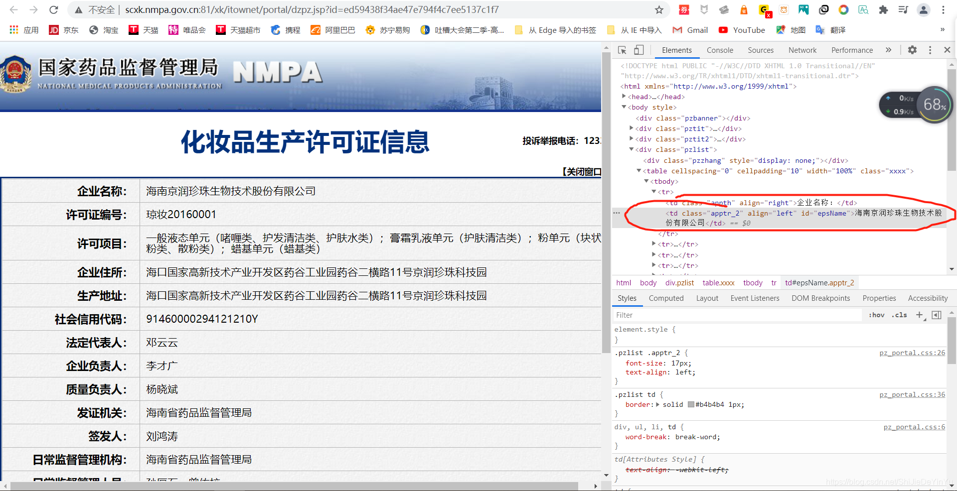Activate the DevTools element inspector tool

622,50
